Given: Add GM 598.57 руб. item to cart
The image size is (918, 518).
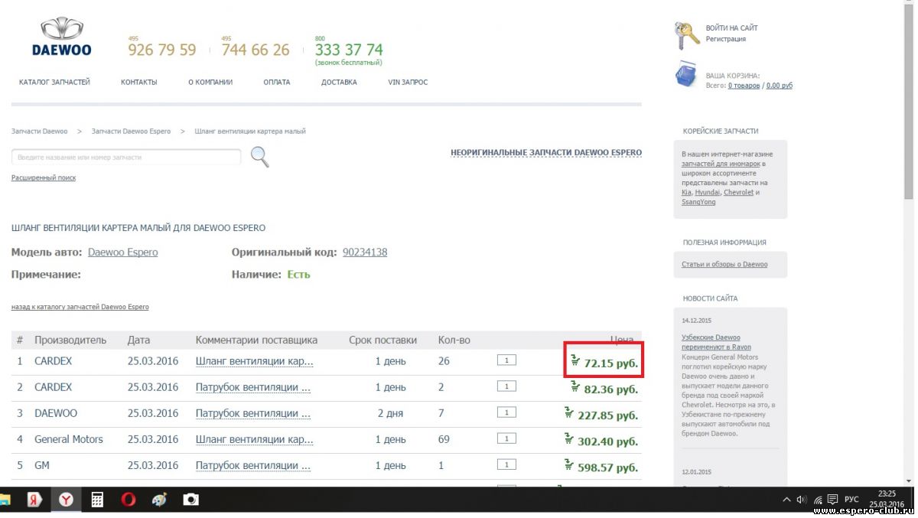Looking at the screenshot, I should coord(569,465).
